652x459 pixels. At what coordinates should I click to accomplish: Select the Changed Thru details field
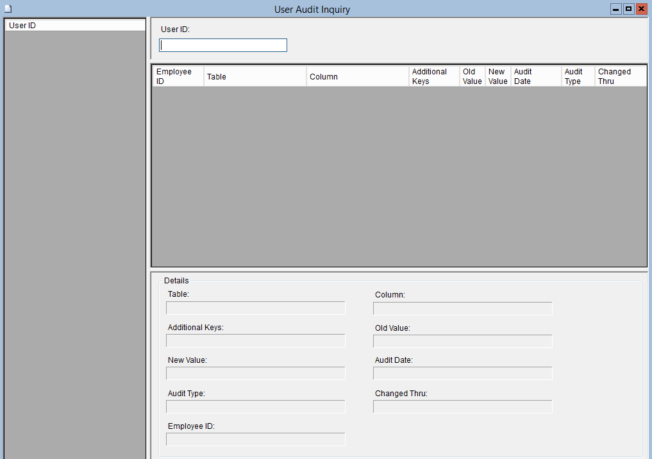click(x=462, y=407)
